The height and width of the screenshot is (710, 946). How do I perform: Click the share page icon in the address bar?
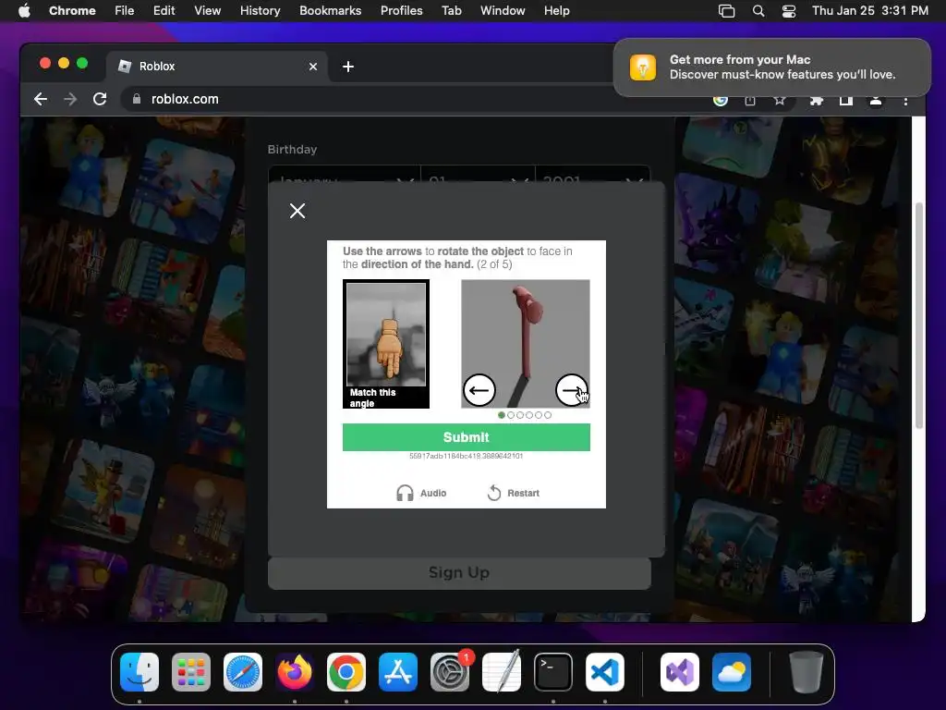(x=750, y=100)
